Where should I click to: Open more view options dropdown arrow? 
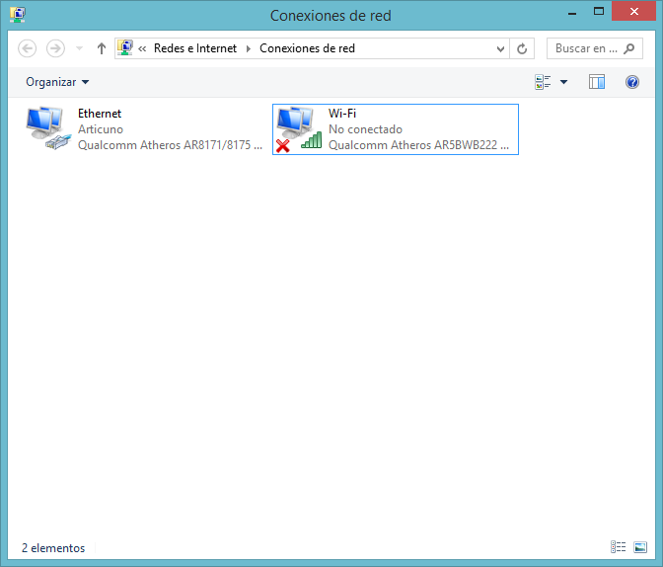[564, 82]
